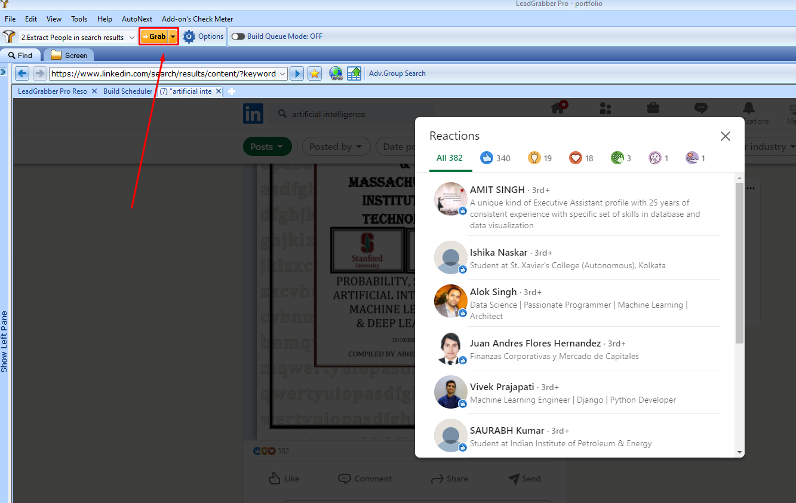
Task: Open the File menu
Action: click(10, 19)
